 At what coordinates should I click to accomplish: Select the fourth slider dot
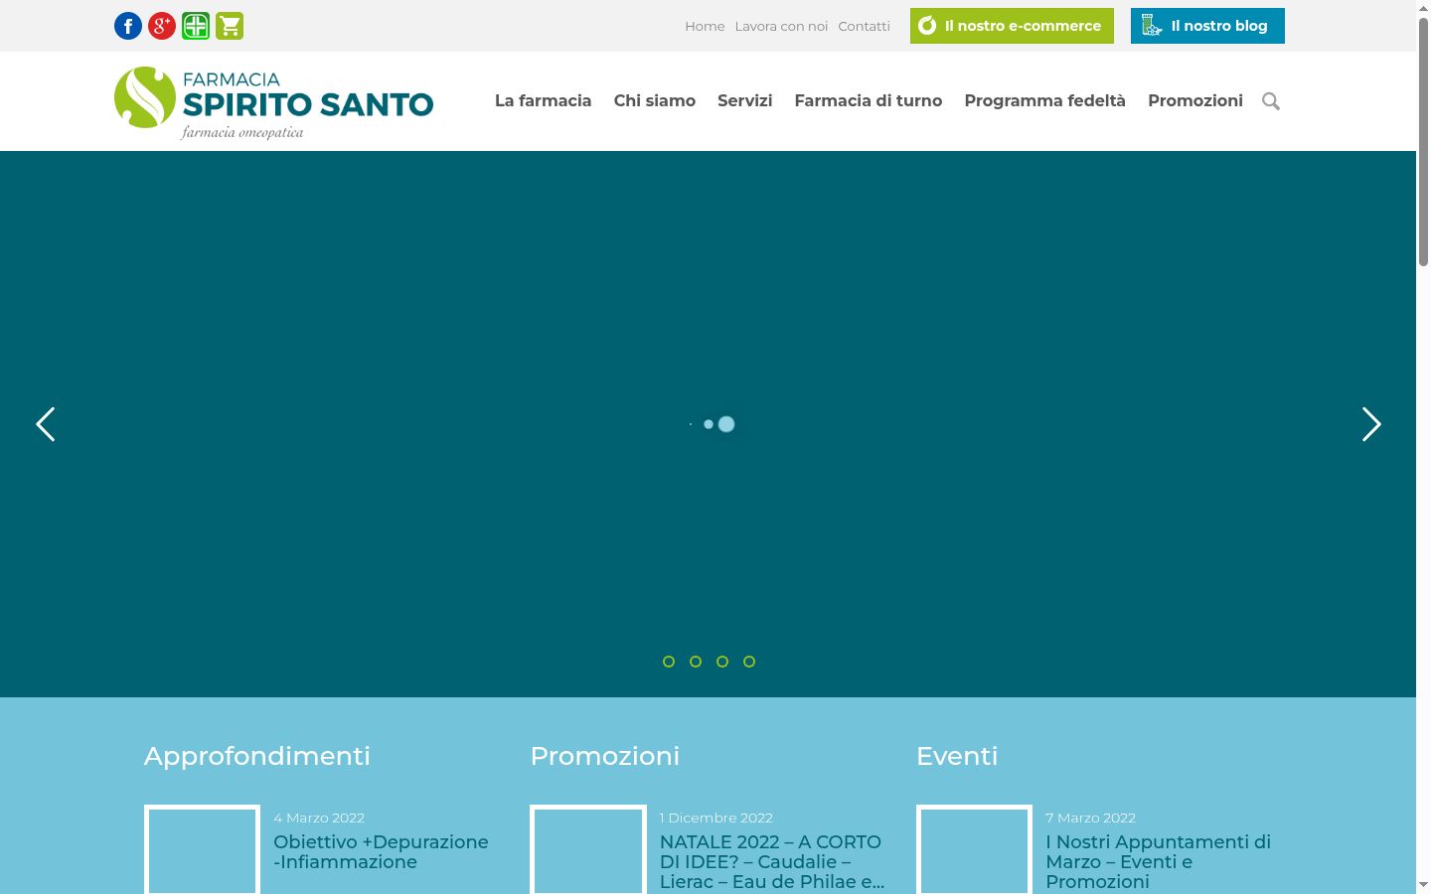(x=749, y=662)
